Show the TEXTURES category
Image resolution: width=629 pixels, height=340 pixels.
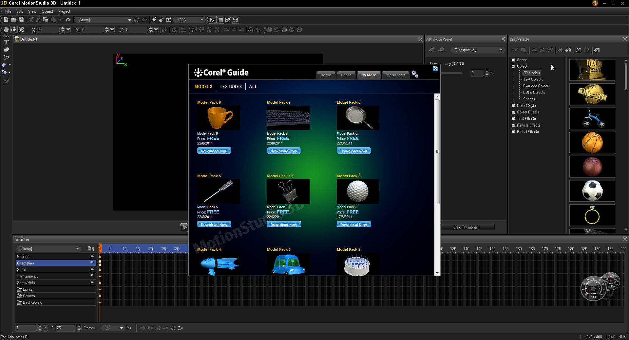231,87
